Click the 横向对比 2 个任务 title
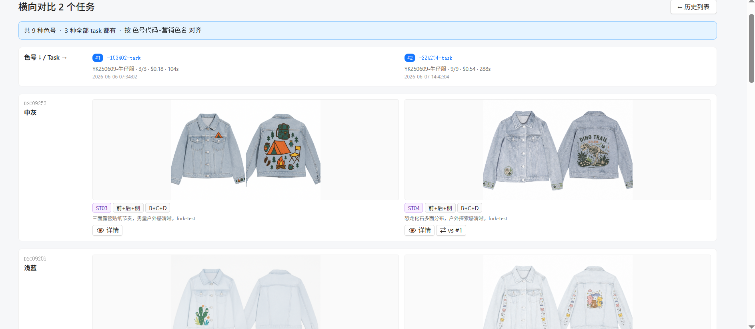Image resolution: width=755 pixels, height=329 pixels. click(x=56, y=7)
